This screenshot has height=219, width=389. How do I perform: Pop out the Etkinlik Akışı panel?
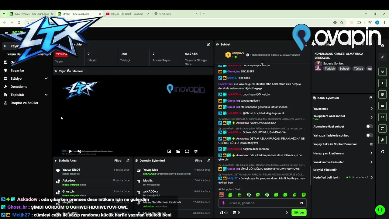[128, 161]
